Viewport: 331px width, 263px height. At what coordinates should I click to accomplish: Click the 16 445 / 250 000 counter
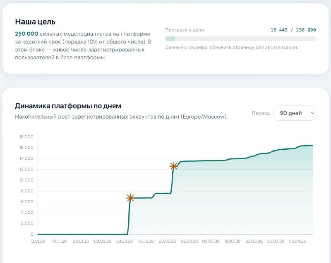click(x=293, y=30)
